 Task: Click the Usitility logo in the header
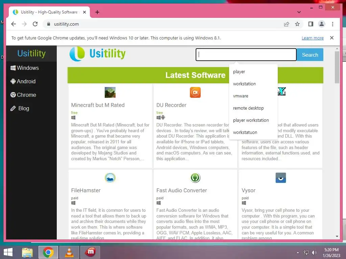point(98,54)
